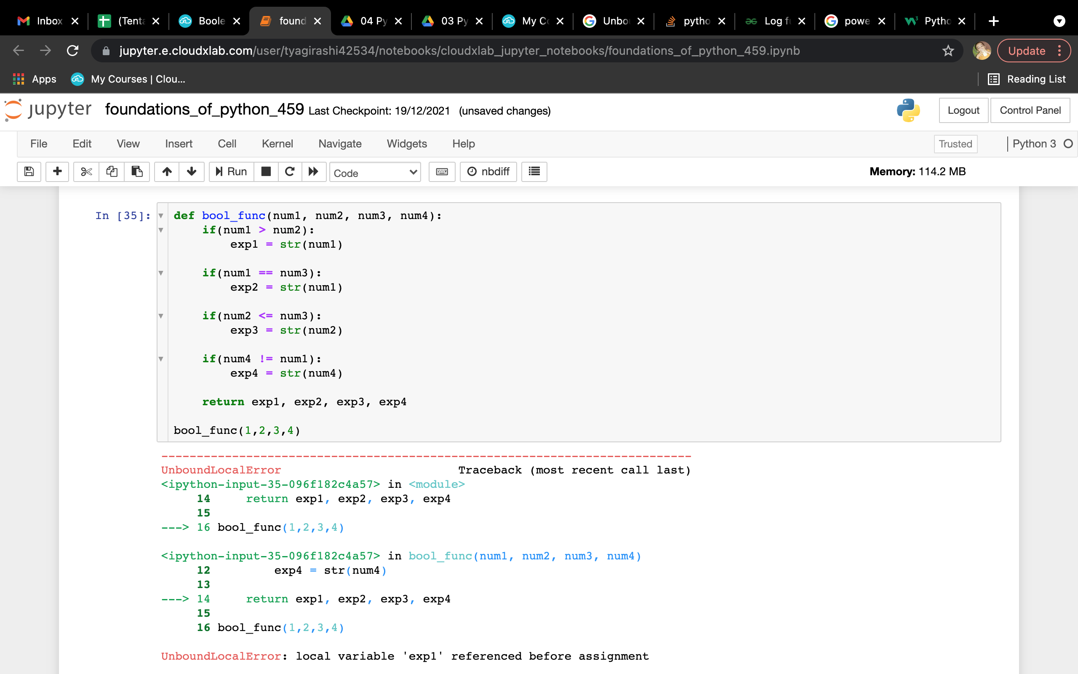This screenshot has height=674, width=1078.
Task: Restart the kernel with the circular arrow icon
Action: pos(290,171)
